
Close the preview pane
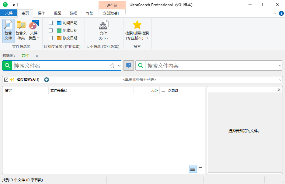279,90
